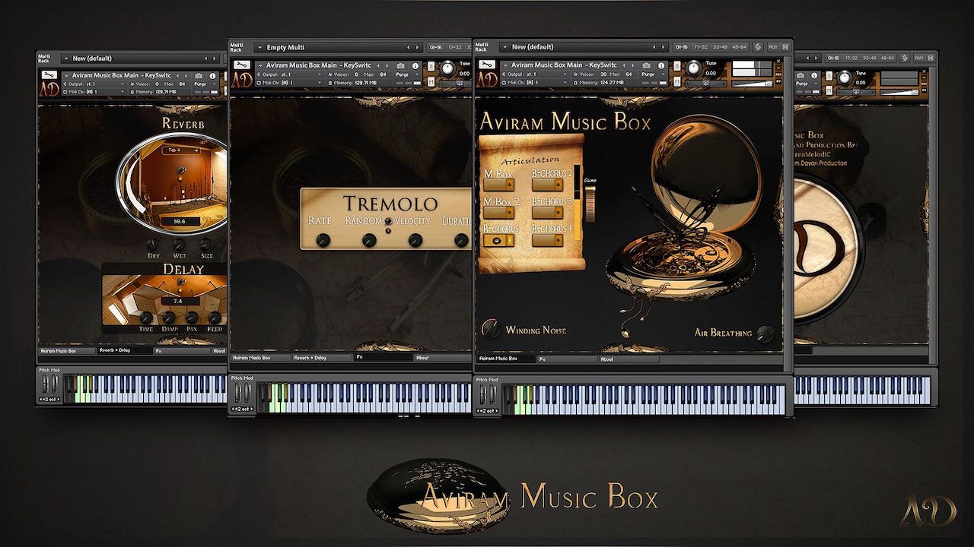Expand the Purge dropdown in the Aviram Music Box window
Image resolution: width=974 pixels, height=547 pixels.
[648, 74]
